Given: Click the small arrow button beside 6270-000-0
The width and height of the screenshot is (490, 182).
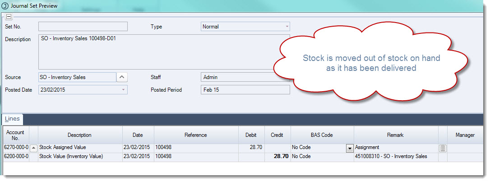Looking at the screenshot, I should coord(33,148).
